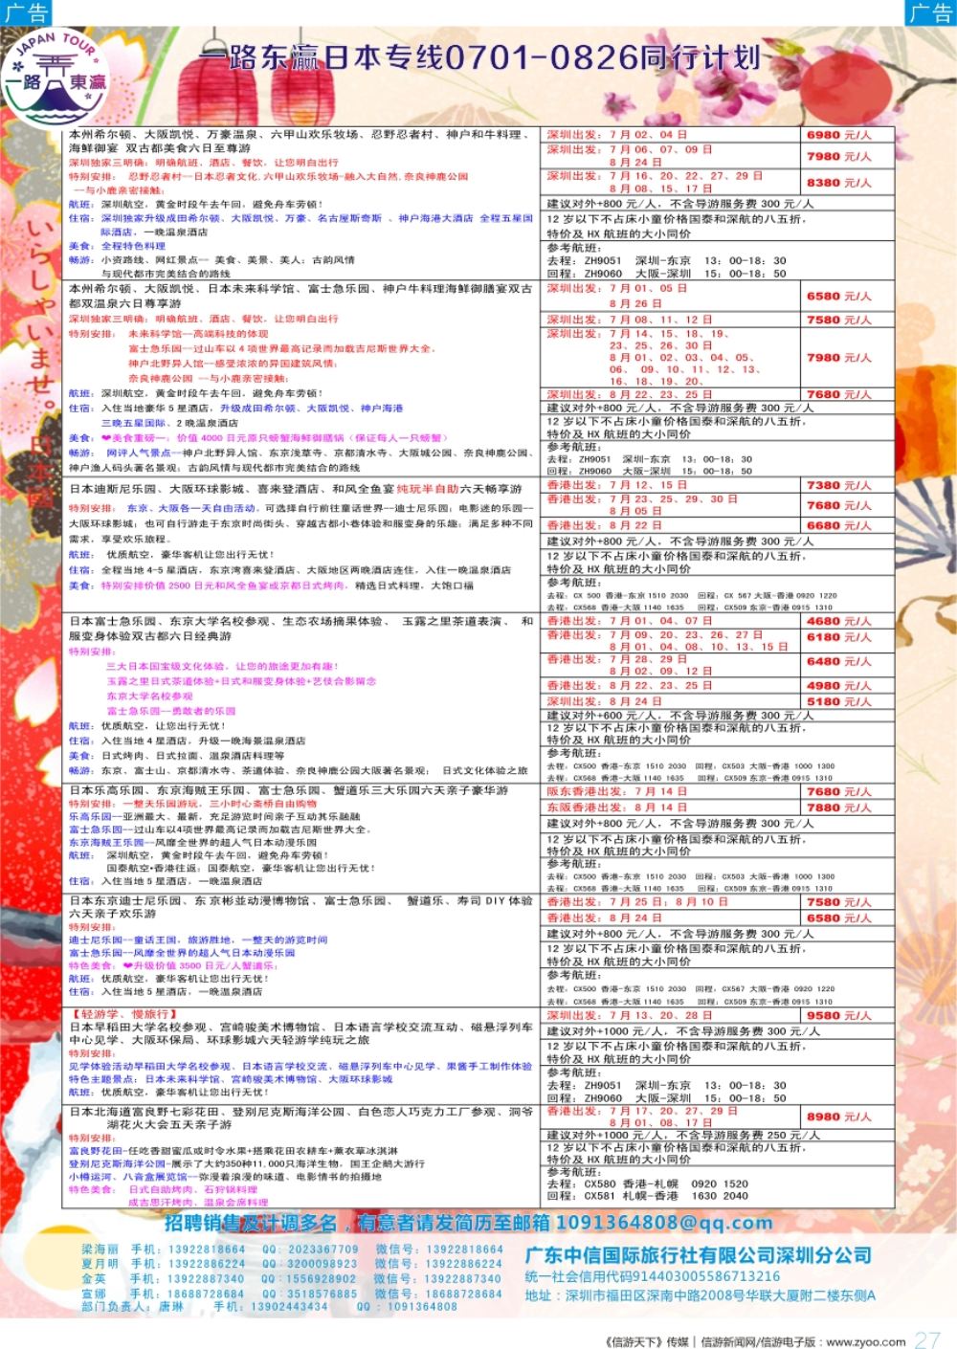Click the '【轻游学、慢旅行】' heading
The width and height of the screenshot is (957, 1349).
(123, 1014)
